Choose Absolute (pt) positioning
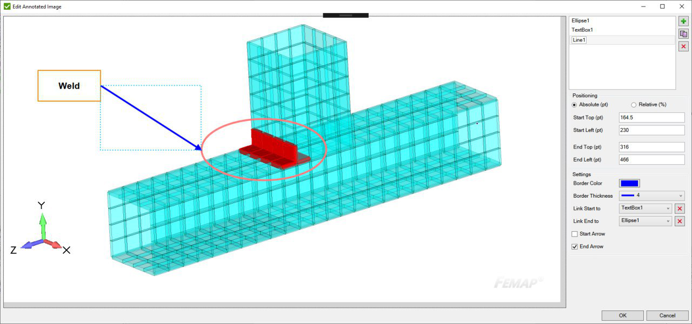This screenshot has width=692, height=324. pyautogui.click(x=590, y=104)
